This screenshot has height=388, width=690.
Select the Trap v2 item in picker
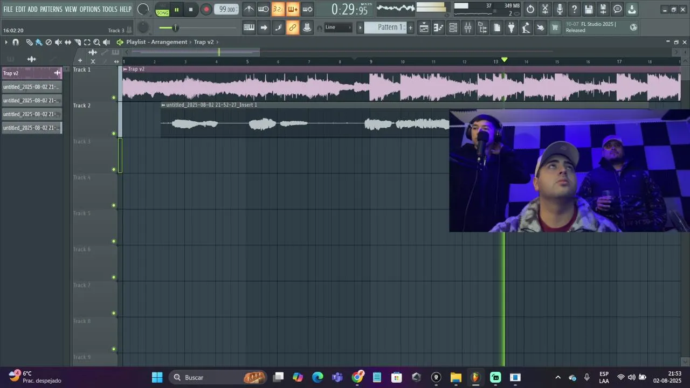32,73
